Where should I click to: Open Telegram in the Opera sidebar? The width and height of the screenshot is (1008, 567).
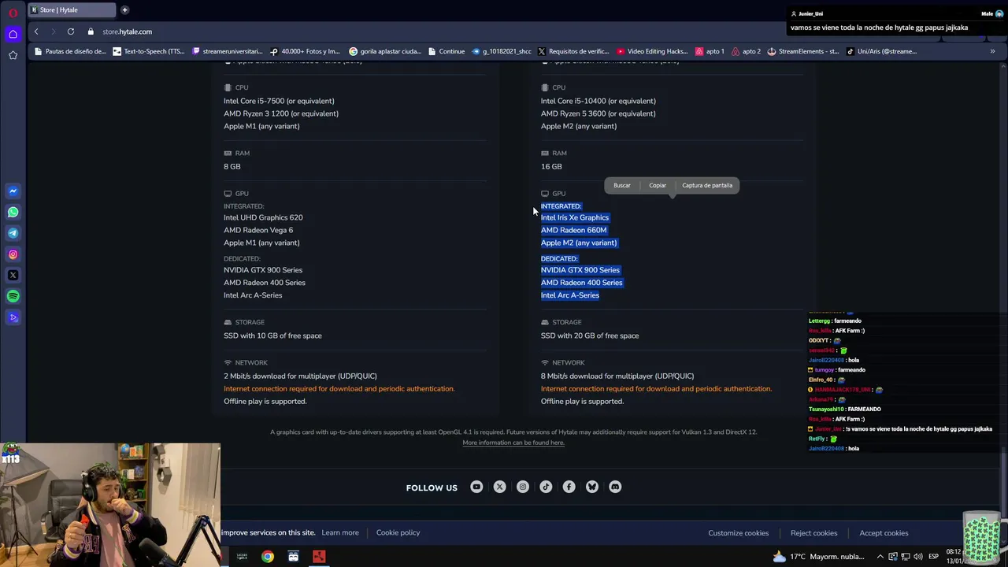13,233
